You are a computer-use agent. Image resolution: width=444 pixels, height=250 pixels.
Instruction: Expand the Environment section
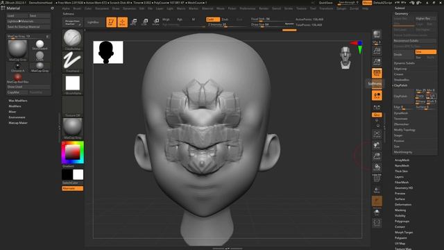coord(17,117)
